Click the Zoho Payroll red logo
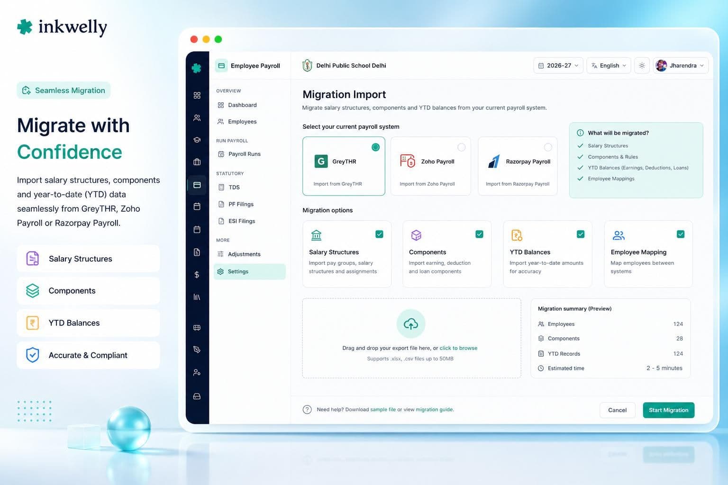Screen dimensions: 728x485 click(x=407, y=161)
